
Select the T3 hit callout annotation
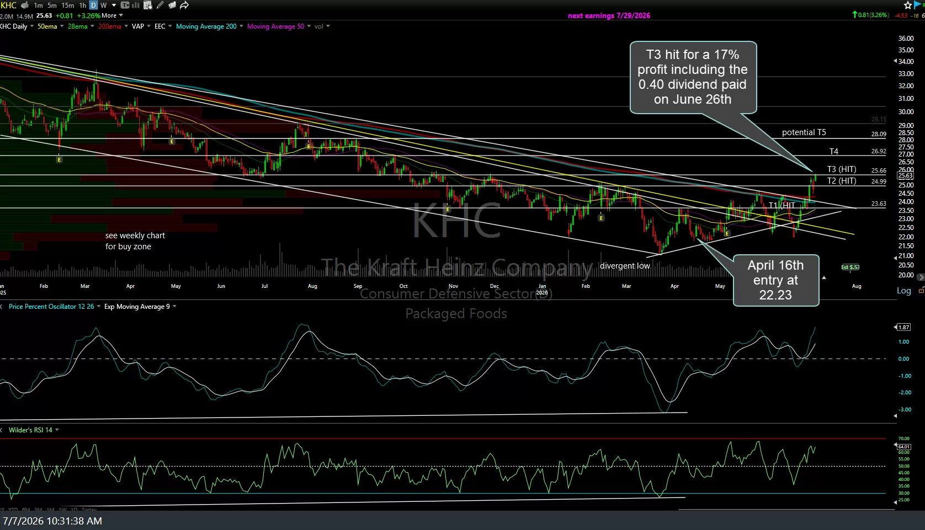(x=693, y=77)
